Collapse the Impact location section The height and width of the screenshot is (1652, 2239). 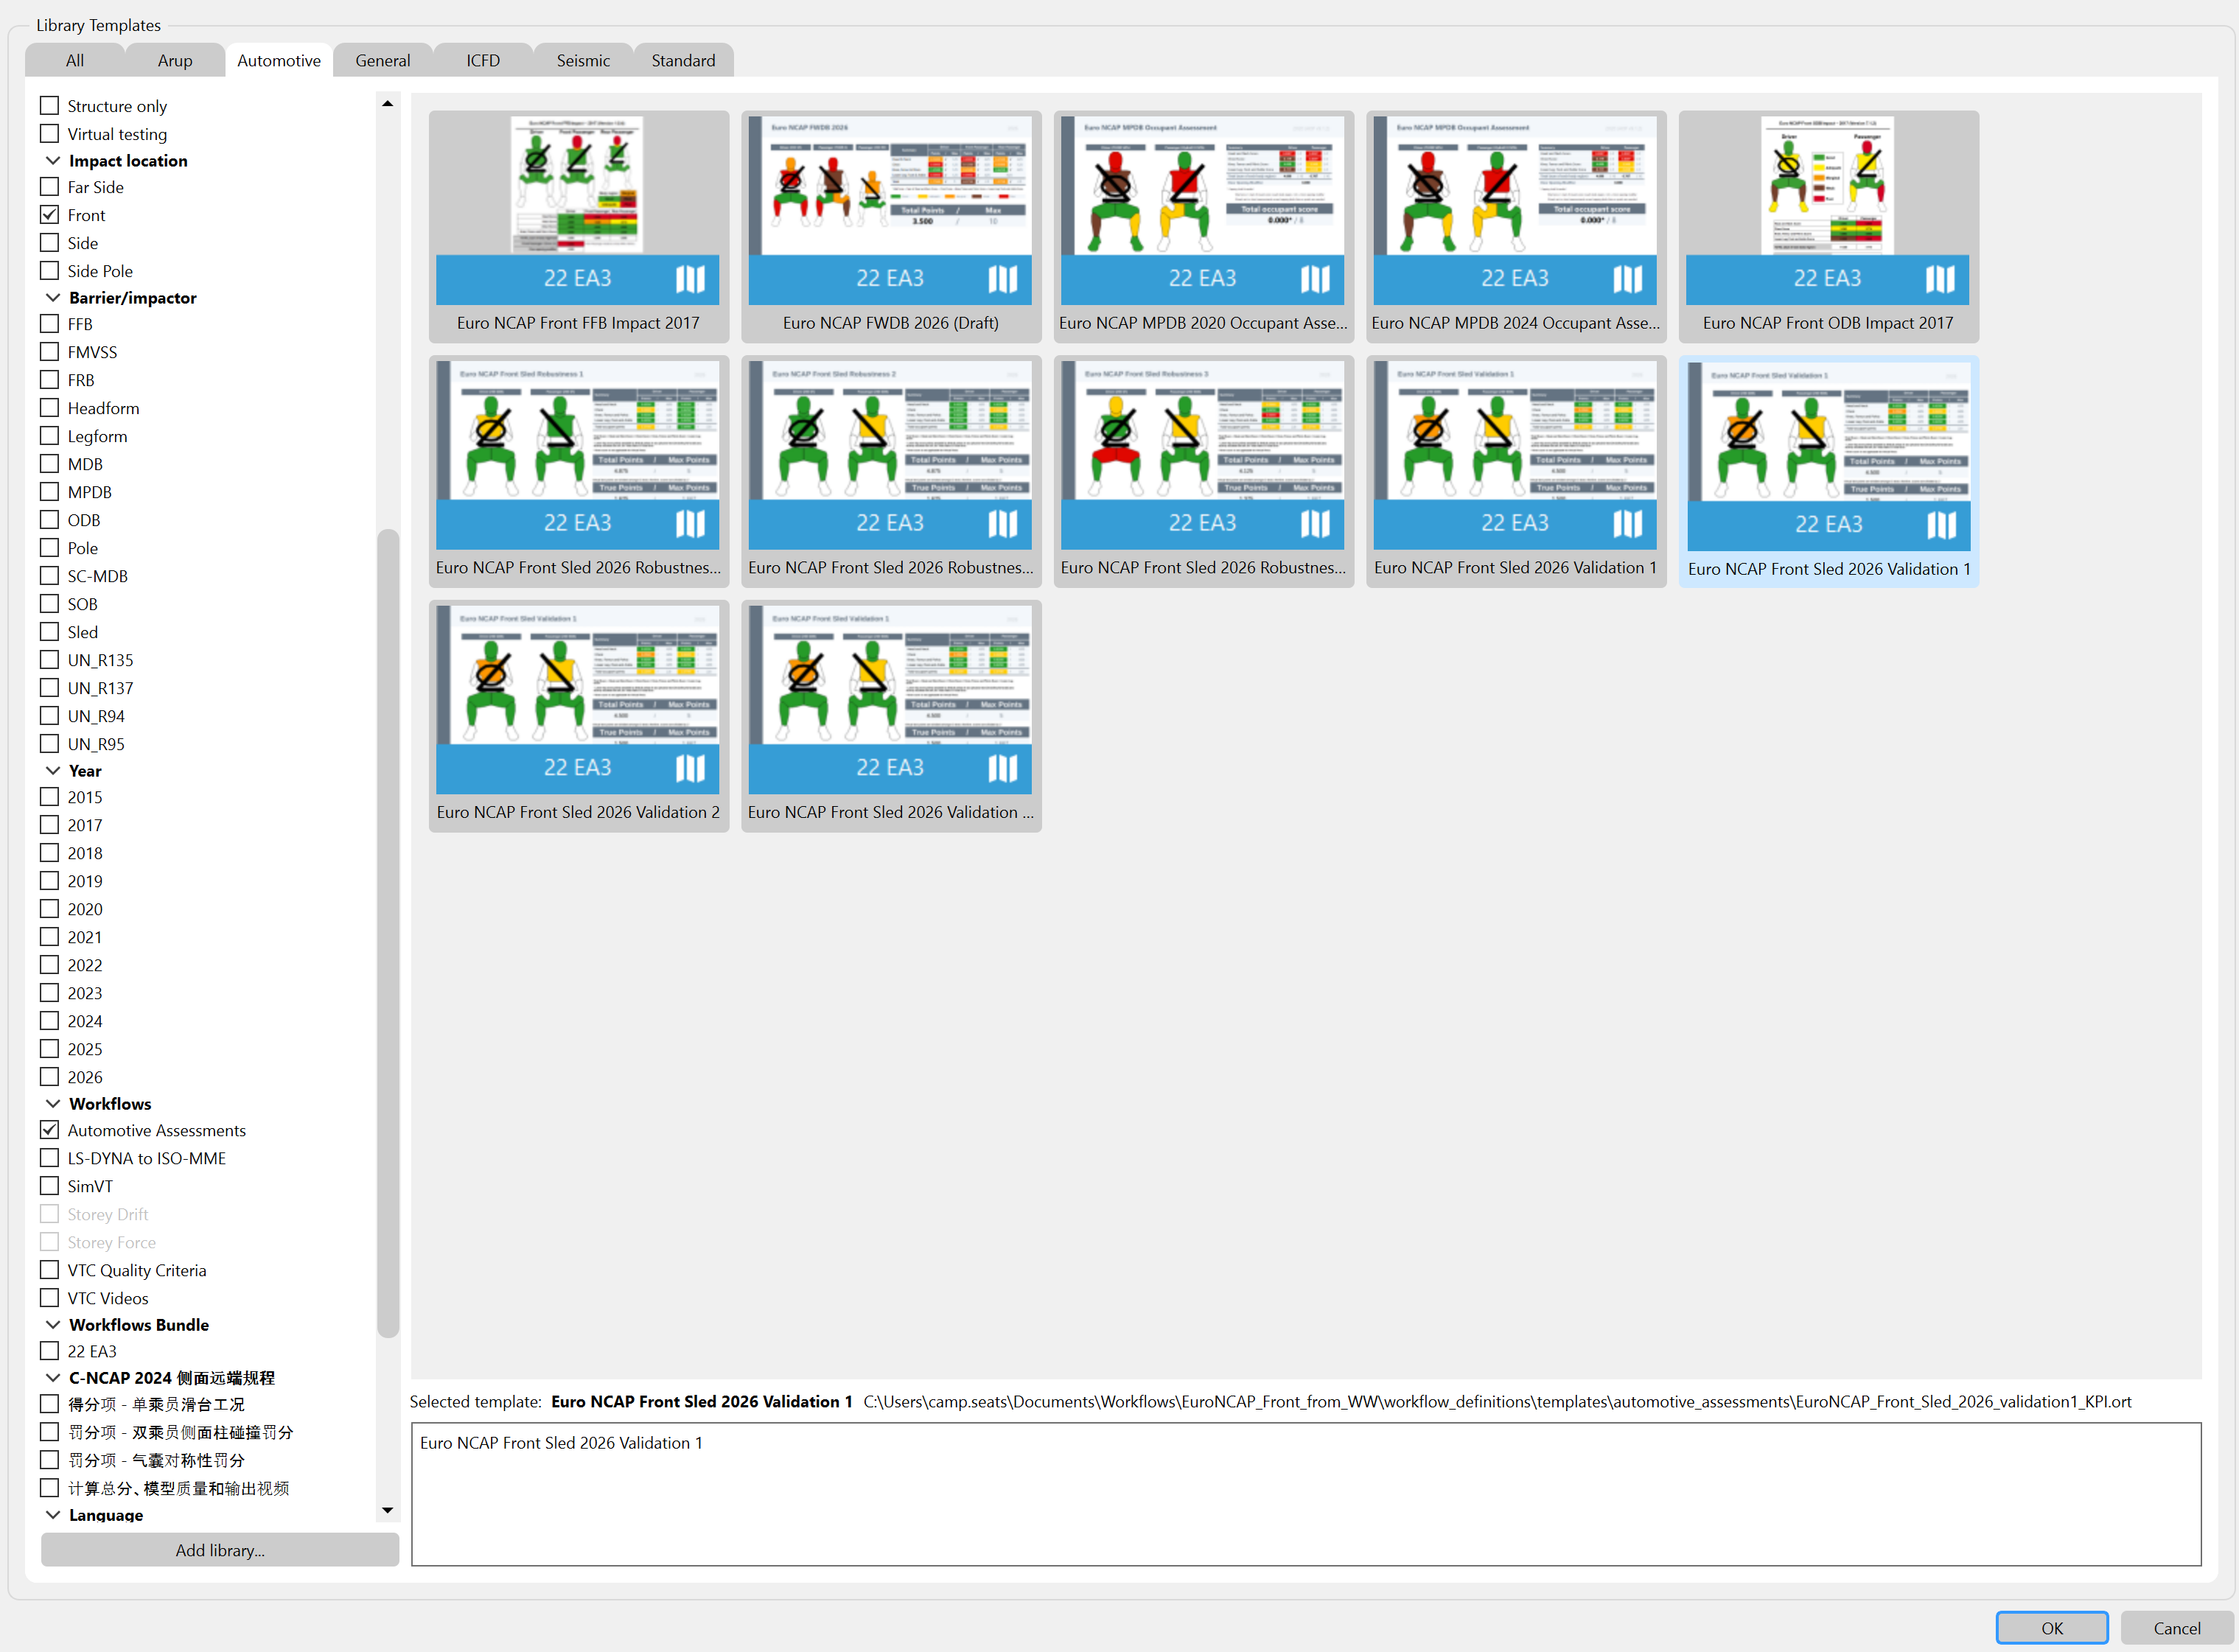click(53, 161)
